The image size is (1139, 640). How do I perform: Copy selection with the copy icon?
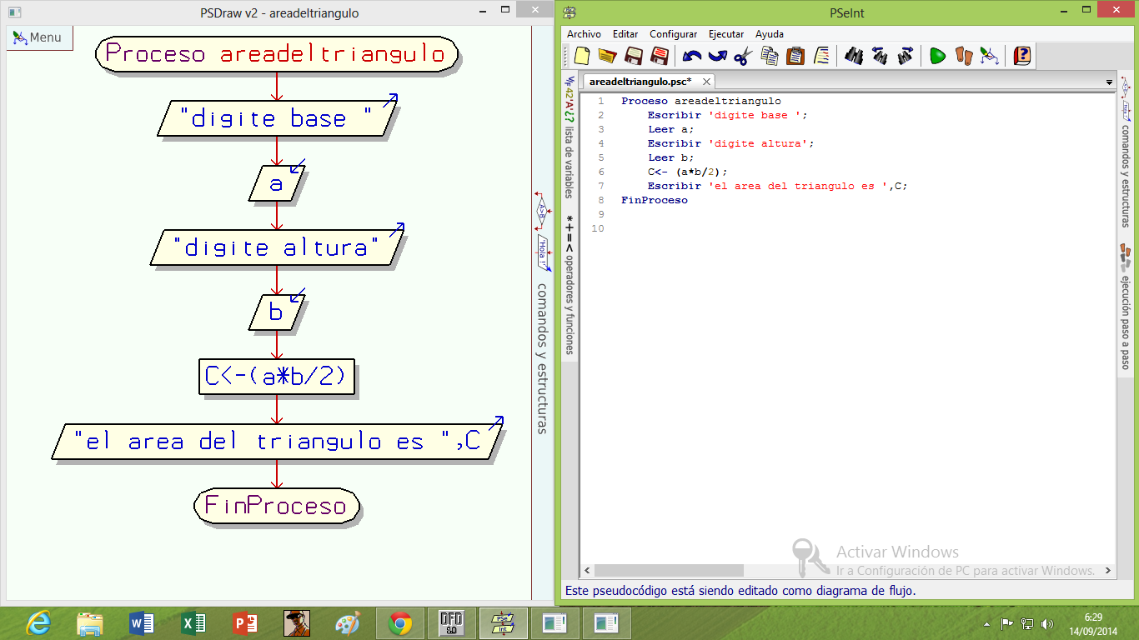[x=770, y=56]
